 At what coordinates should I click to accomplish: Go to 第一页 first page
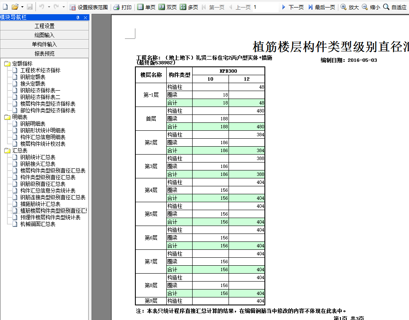[213, 7]
